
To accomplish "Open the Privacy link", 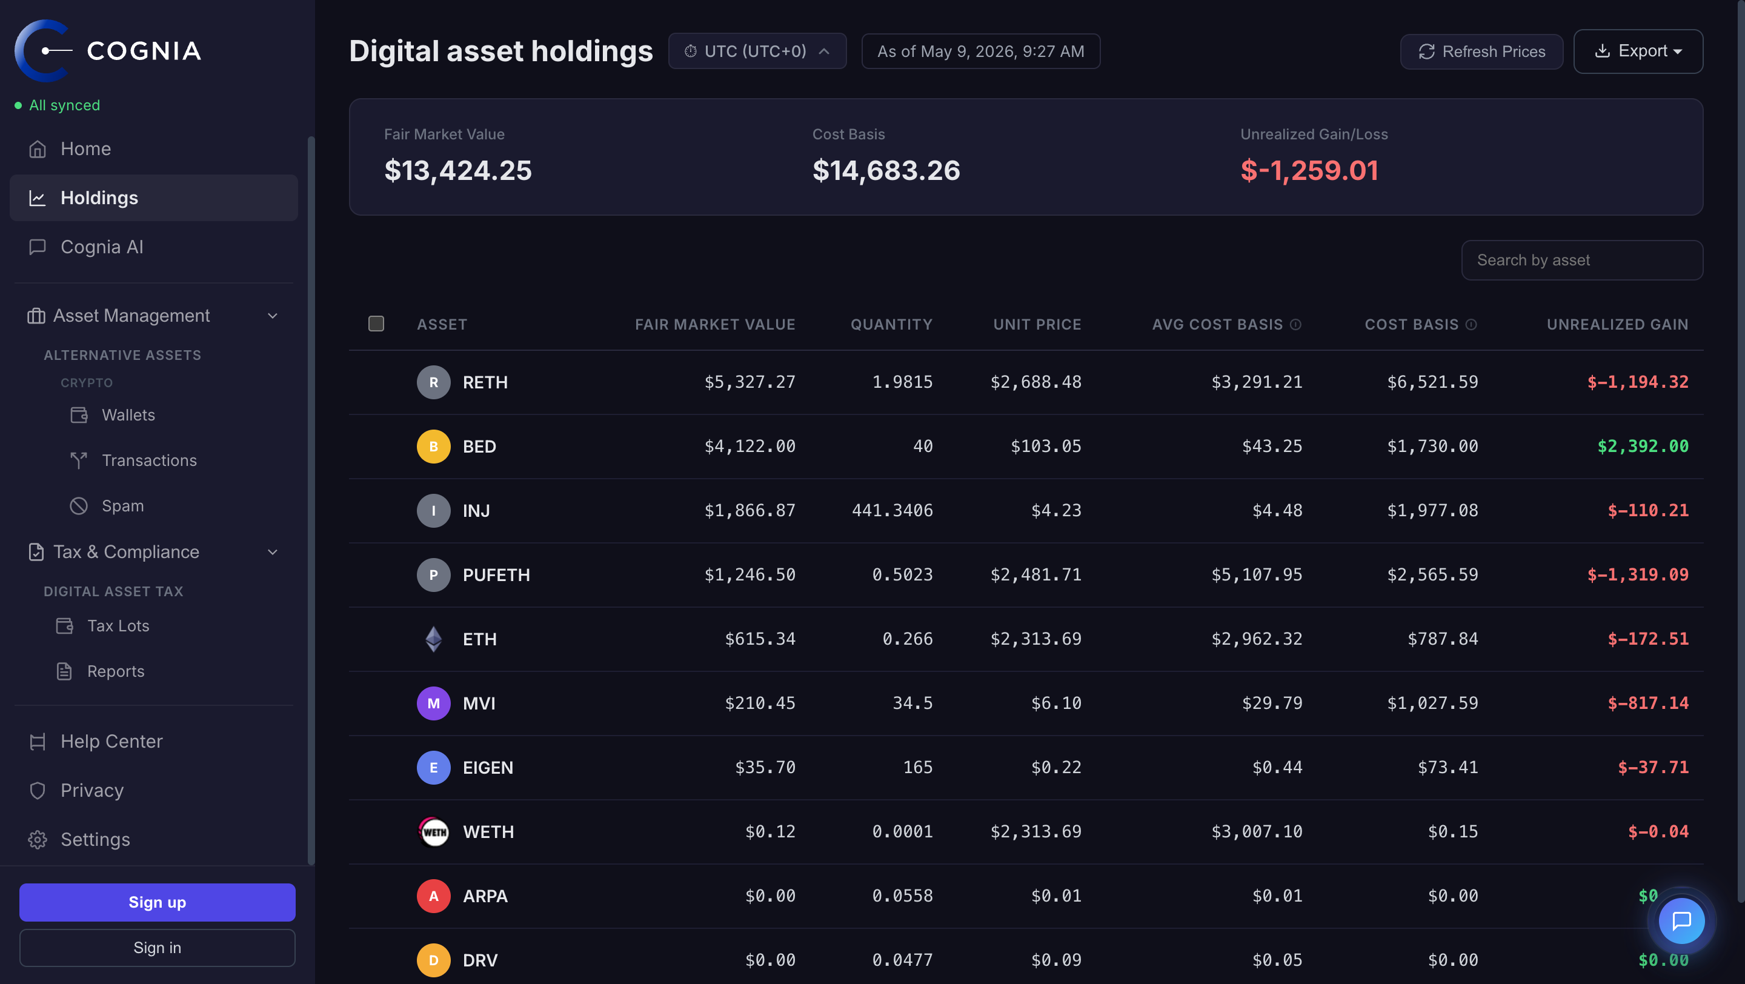I will point(154,790).
